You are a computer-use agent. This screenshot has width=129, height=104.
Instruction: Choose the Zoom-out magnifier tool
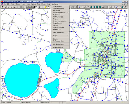30,7
